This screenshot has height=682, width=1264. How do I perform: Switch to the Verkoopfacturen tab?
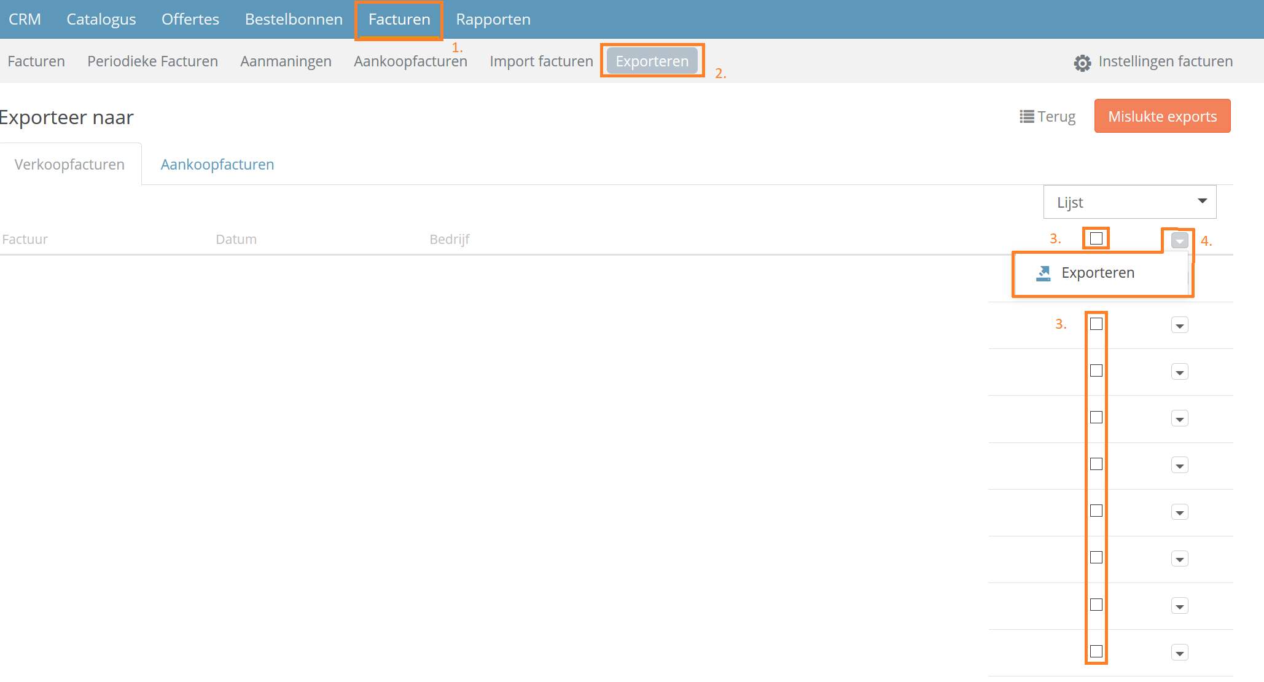pyautogui.click(x=69, y=165)
